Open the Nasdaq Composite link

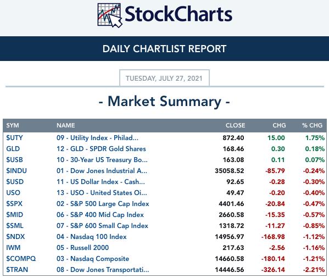tap(93, 259)
